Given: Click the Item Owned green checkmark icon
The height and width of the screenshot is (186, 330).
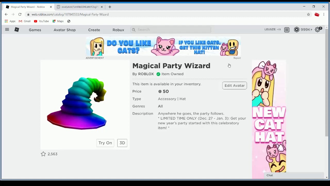Looking at the screenshot, I should [158, 74].
